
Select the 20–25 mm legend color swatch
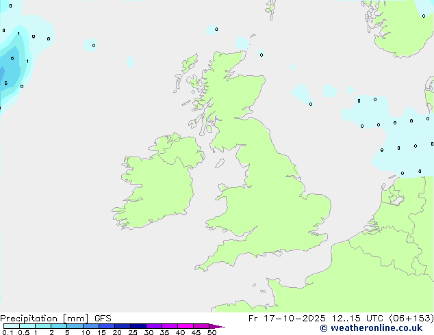[123, 326]
